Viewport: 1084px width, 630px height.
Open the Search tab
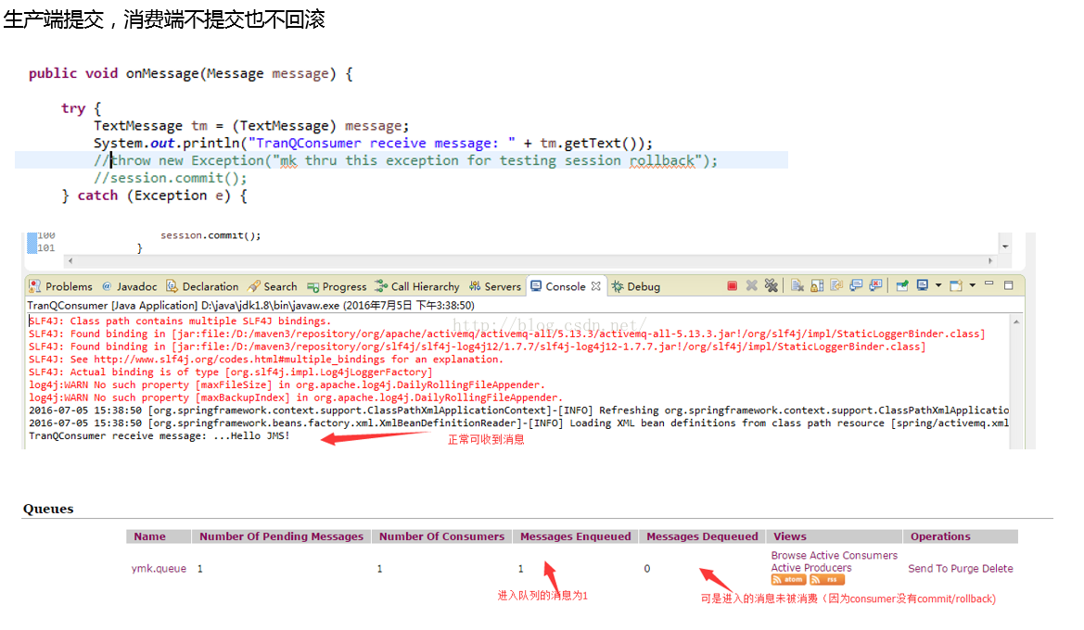pos(273,286)
